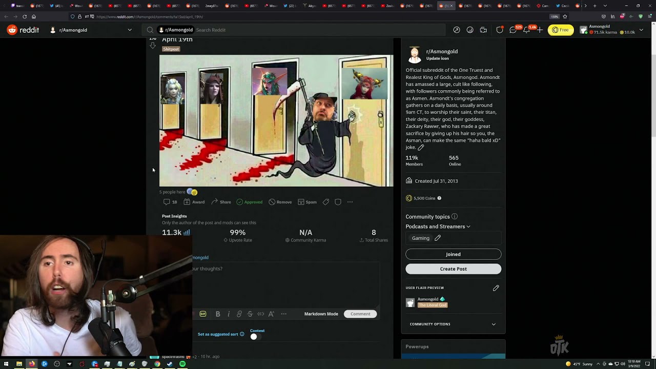Open the post insights bar chart icon
656x369 pixels.
187,232
